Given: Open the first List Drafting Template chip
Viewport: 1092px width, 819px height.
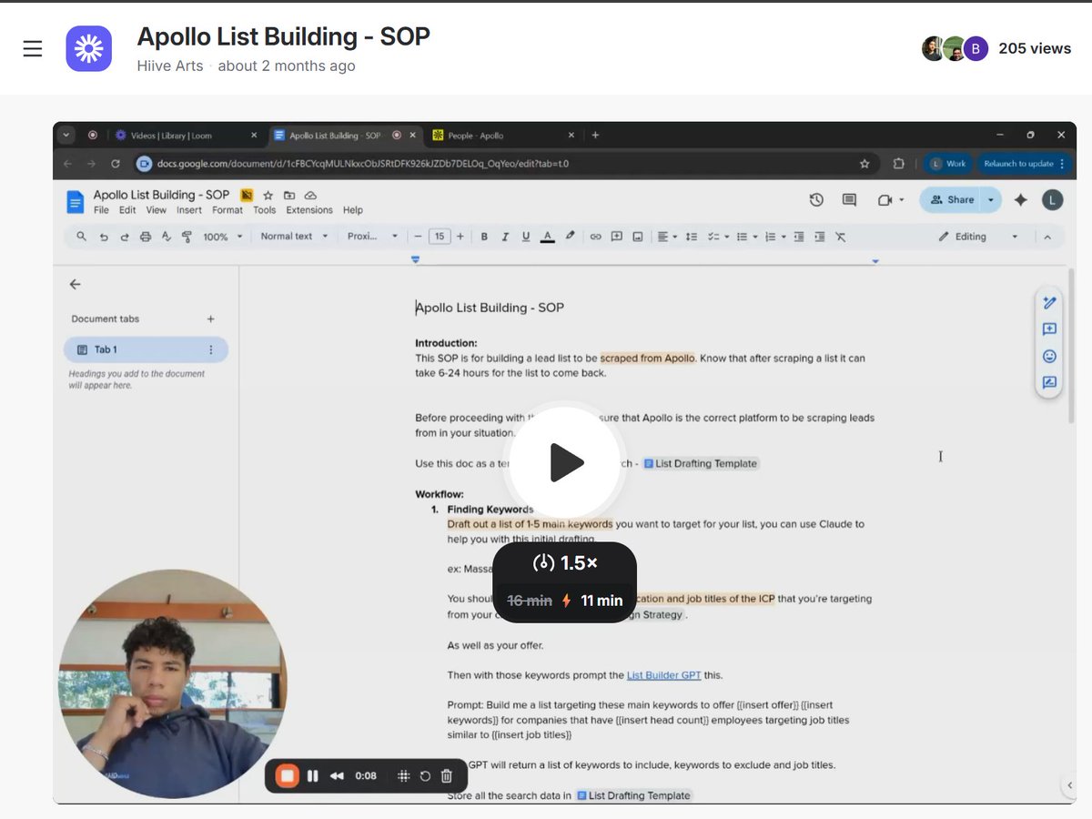Looking at the screenshot, I should pos(700,463).
